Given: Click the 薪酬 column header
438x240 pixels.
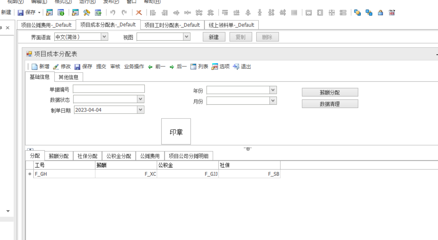Looking at the screenshot, I should point(126,165).
